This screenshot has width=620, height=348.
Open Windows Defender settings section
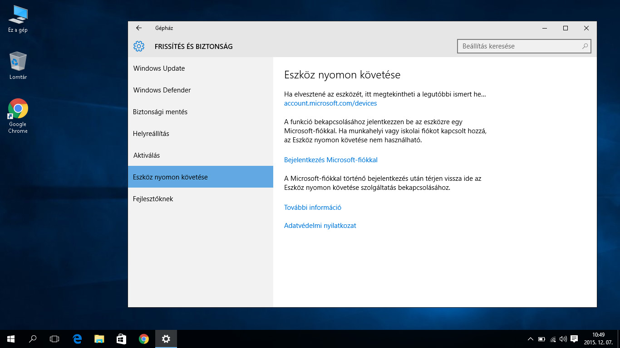(x=162, y=90)
